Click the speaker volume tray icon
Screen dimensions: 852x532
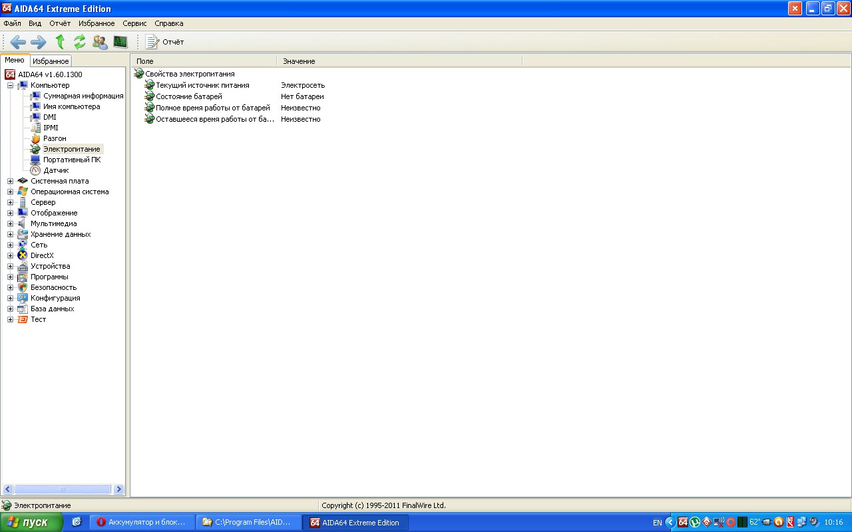pyautogui.click(x=814, y=522)
